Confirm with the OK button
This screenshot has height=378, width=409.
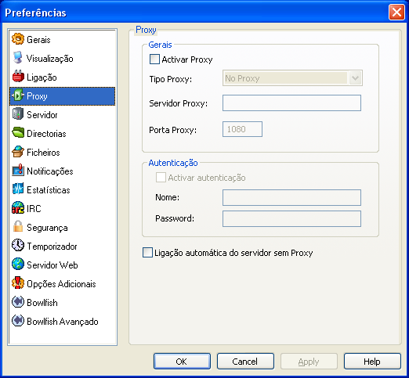click(182, 362)
